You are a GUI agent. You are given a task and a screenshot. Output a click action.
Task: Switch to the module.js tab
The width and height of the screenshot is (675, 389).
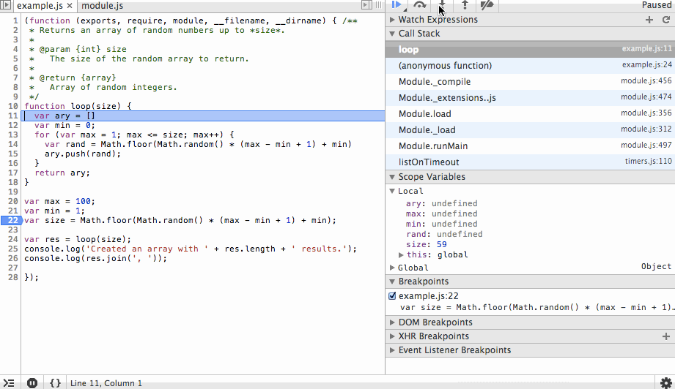tap(102, 6)
